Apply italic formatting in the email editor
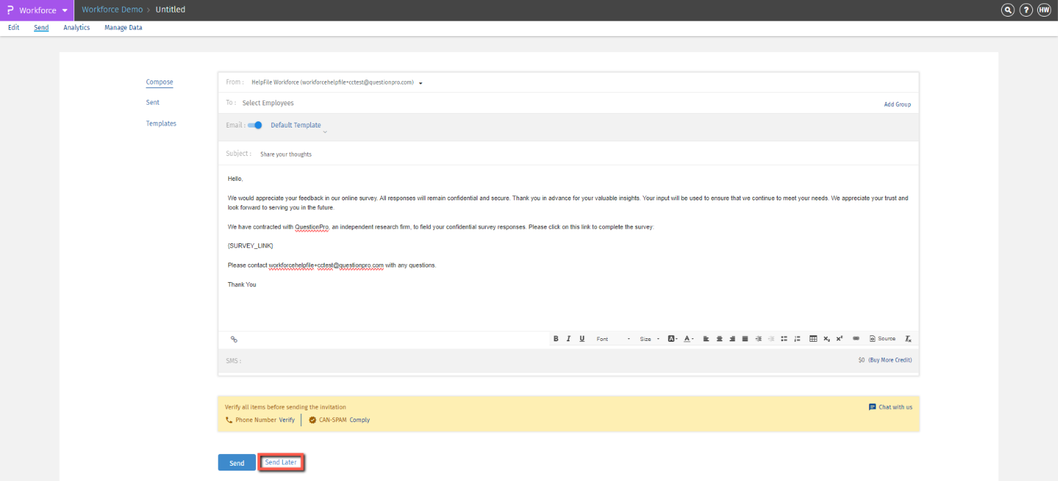Viewport: 1058px width, 481px height. (568, 338)
